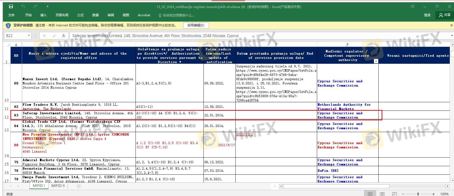This screenshot has width=454, height=196.
Task: Click the Insert Function fx icon
Action: pos(64,36)
